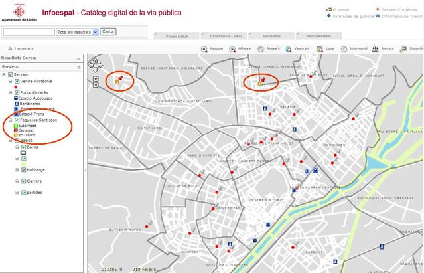Select the Apropar zoom-in tool

point(204,49)
